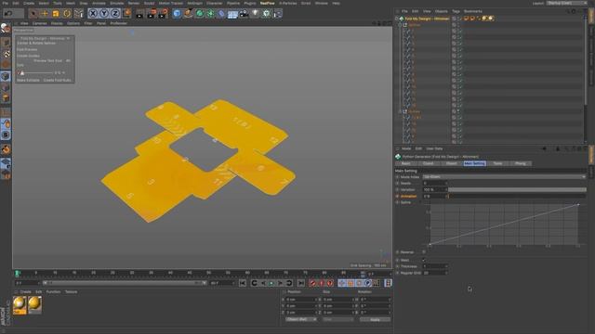Click Make Editable in viewport HUD

[x=28, y=81]
